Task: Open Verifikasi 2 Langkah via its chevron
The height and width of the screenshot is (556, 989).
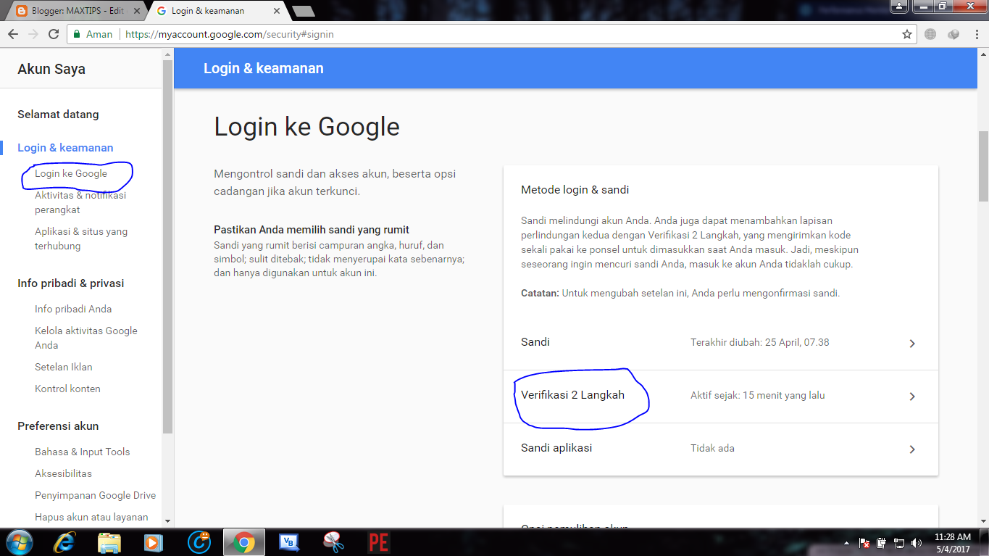Action: tap(912, 397)
